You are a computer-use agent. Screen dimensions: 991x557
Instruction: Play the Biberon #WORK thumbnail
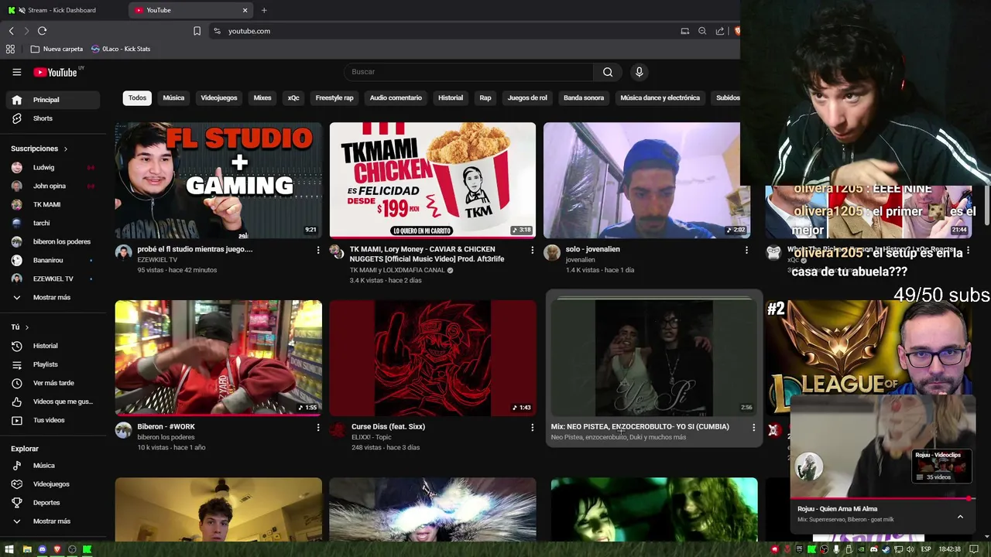218,358
